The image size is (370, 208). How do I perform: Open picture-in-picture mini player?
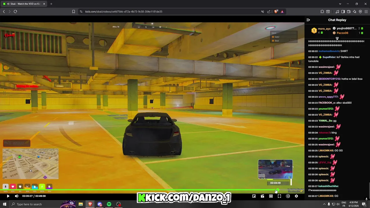(x=254, y=196)
